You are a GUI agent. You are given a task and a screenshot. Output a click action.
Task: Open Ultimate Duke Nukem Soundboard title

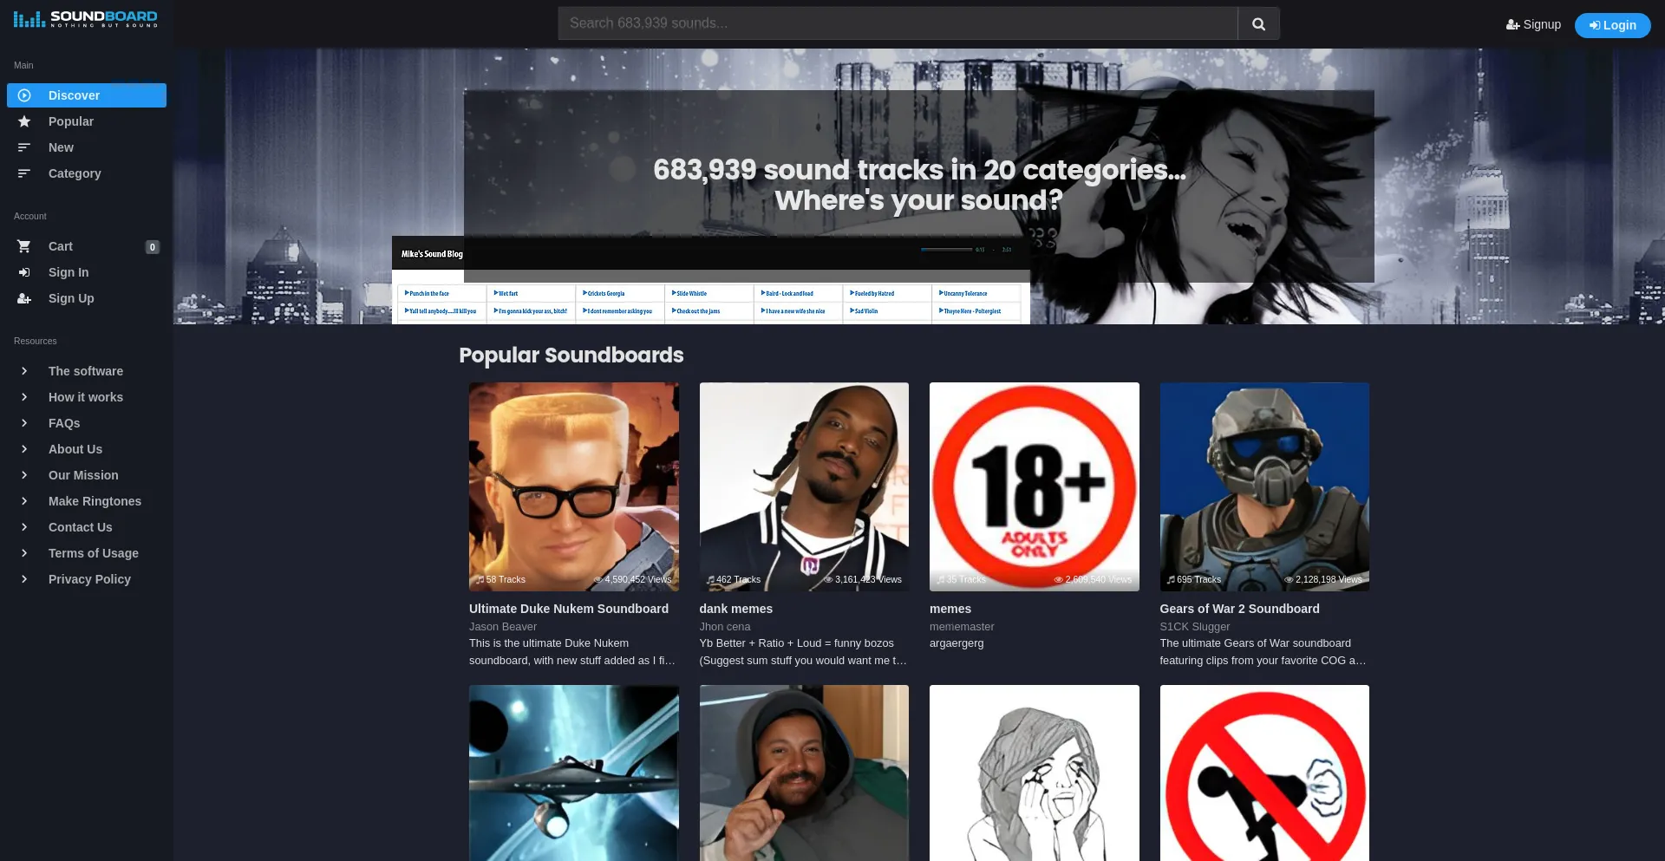[x=569, y=609]
